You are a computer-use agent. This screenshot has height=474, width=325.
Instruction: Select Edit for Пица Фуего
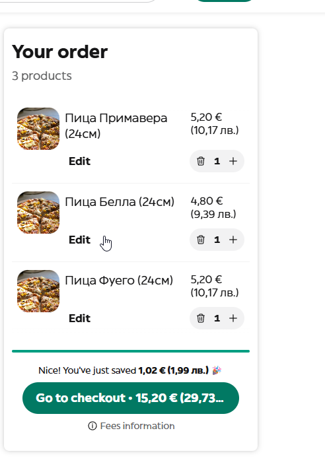(79, 318)
